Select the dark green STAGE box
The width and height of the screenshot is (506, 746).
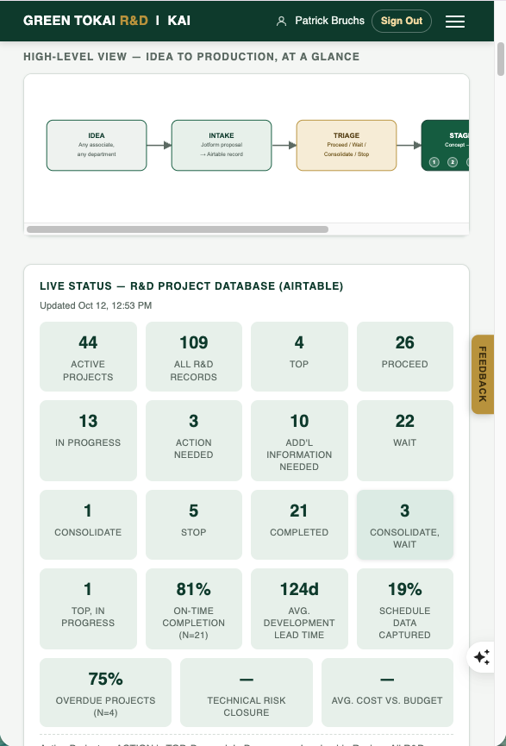pyautogui.click(x=445, y=145)
